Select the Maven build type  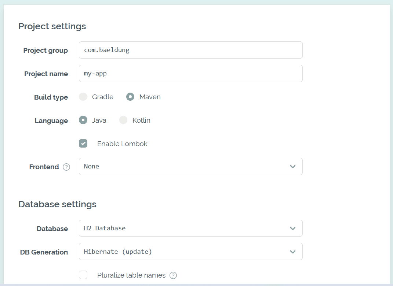pyautogui.click(x=130, y=97)
